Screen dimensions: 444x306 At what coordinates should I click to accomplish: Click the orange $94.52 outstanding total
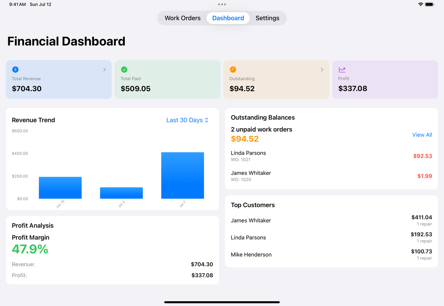(245, 139)
